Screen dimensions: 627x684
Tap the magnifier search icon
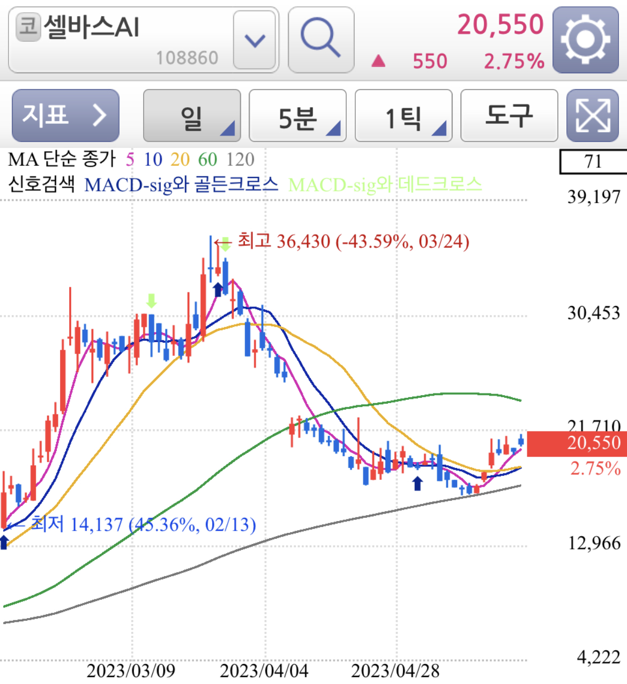coord(321,40)
